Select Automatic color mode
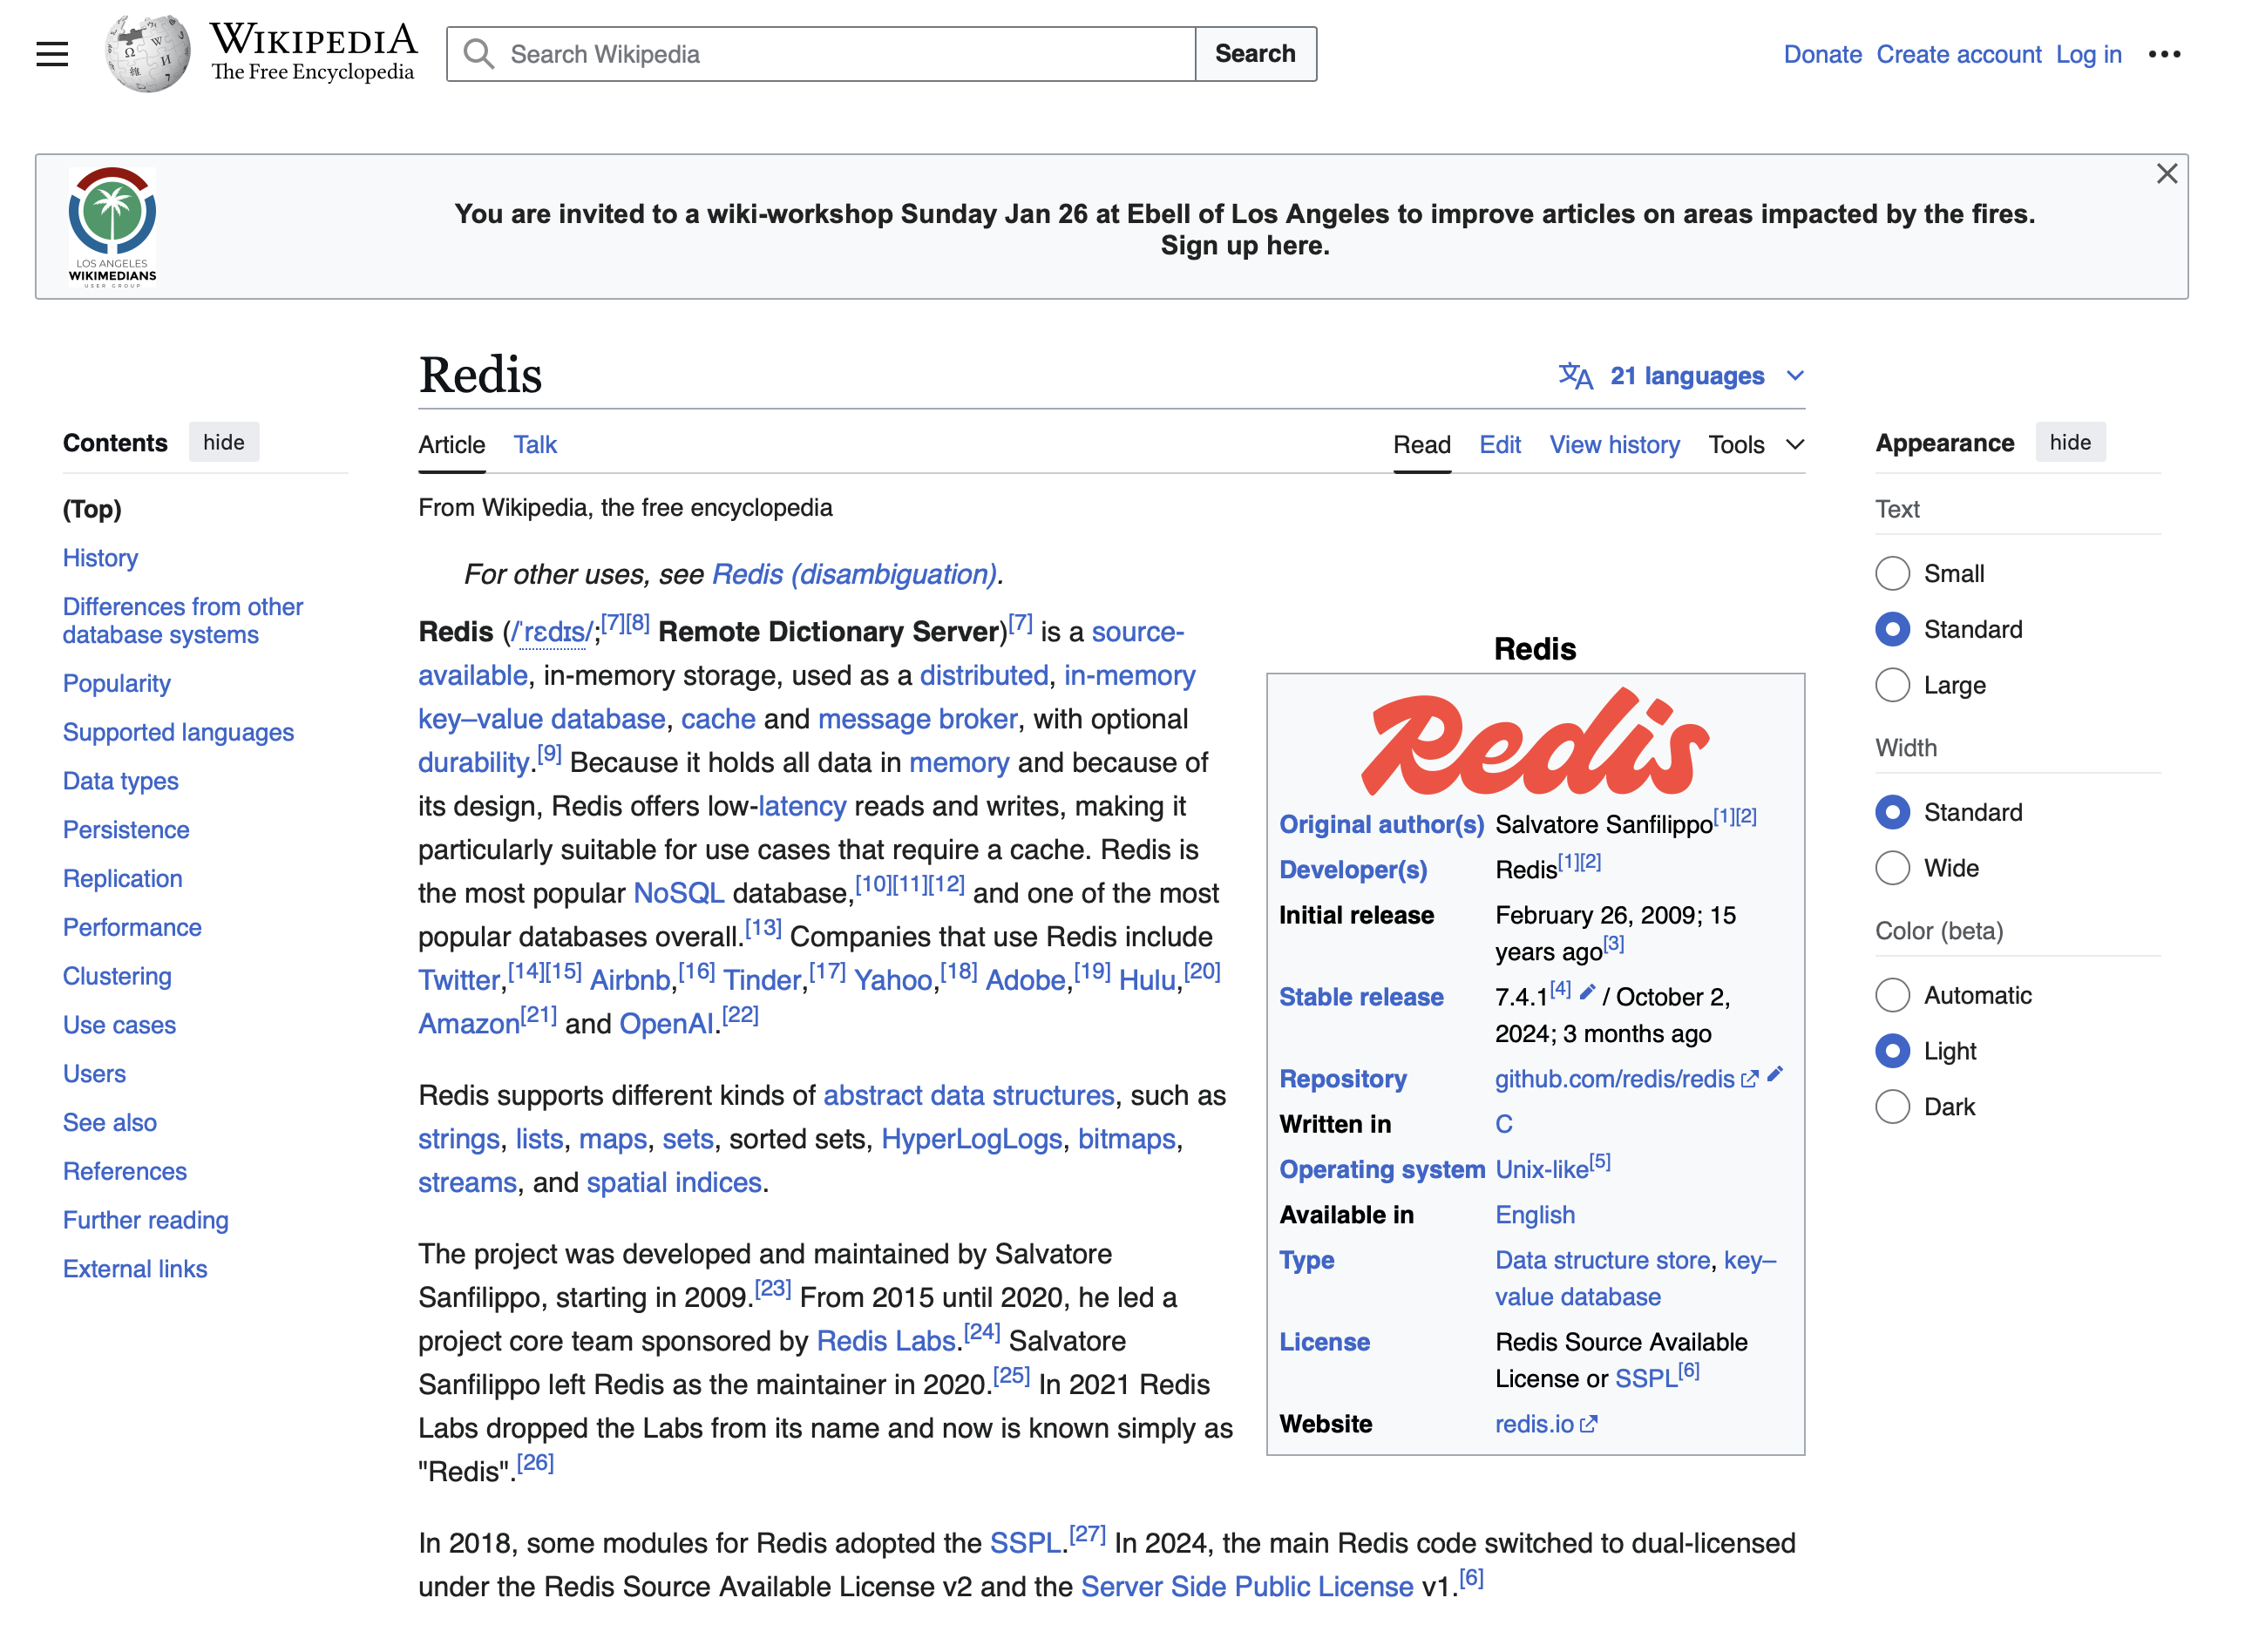The image size is (2245, 1652). [x=1892, y=996]
